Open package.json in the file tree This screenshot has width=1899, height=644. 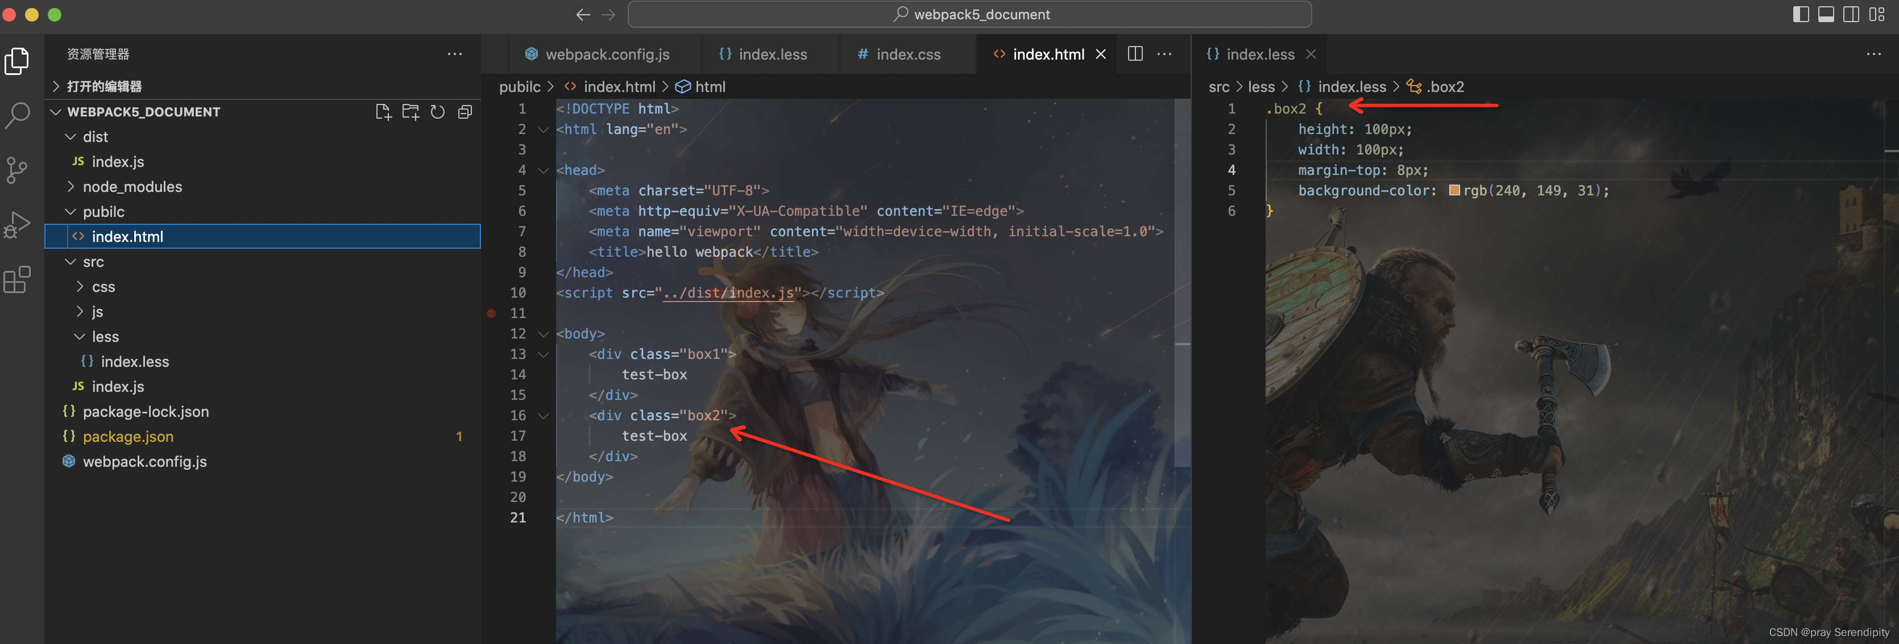tap(127, 437)
